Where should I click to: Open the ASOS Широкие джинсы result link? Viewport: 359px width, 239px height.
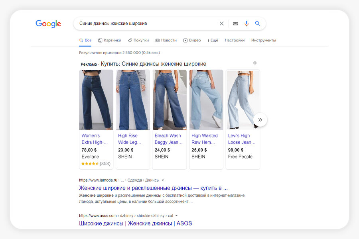tap(135, 223)
